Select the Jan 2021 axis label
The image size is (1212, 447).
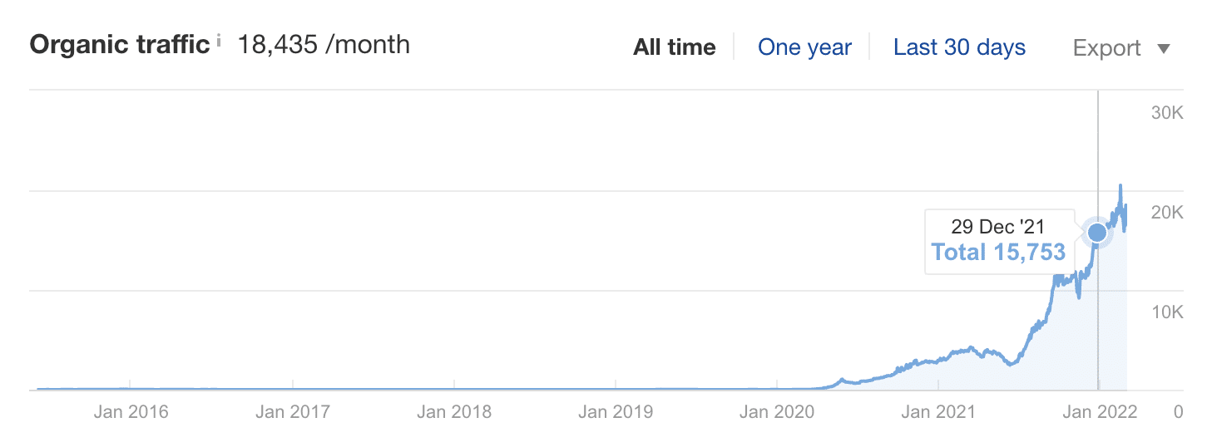click(x=938, y=411)
